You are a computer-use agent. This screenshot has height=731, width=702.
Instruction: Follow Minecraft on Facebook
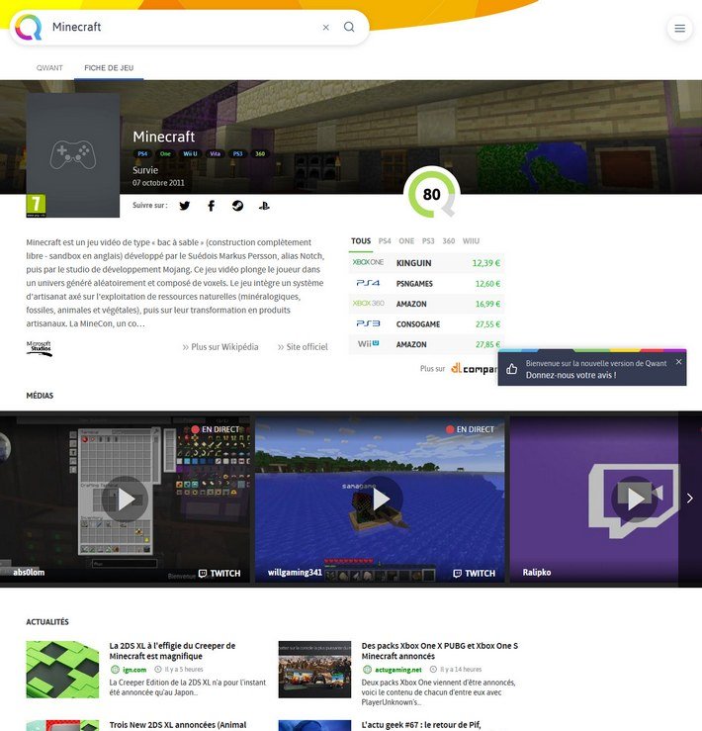pos(212,206)
